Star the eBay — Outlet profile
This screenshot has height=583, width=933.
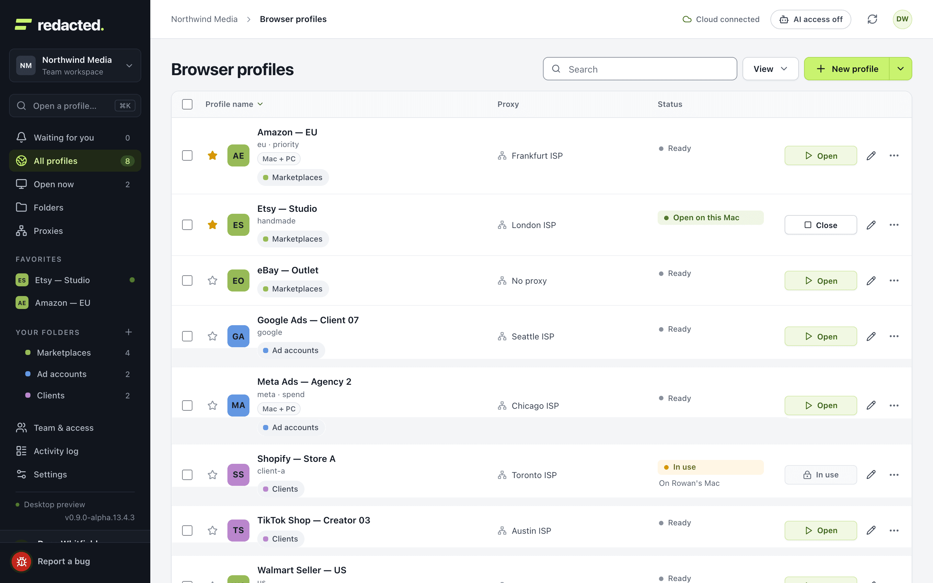[213, 281]
